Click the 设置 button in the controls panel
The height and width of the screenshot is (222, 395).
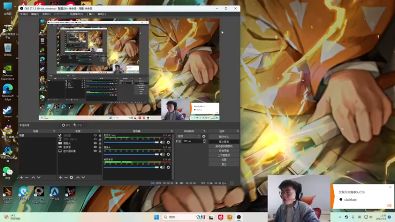[x=224, y=160]
